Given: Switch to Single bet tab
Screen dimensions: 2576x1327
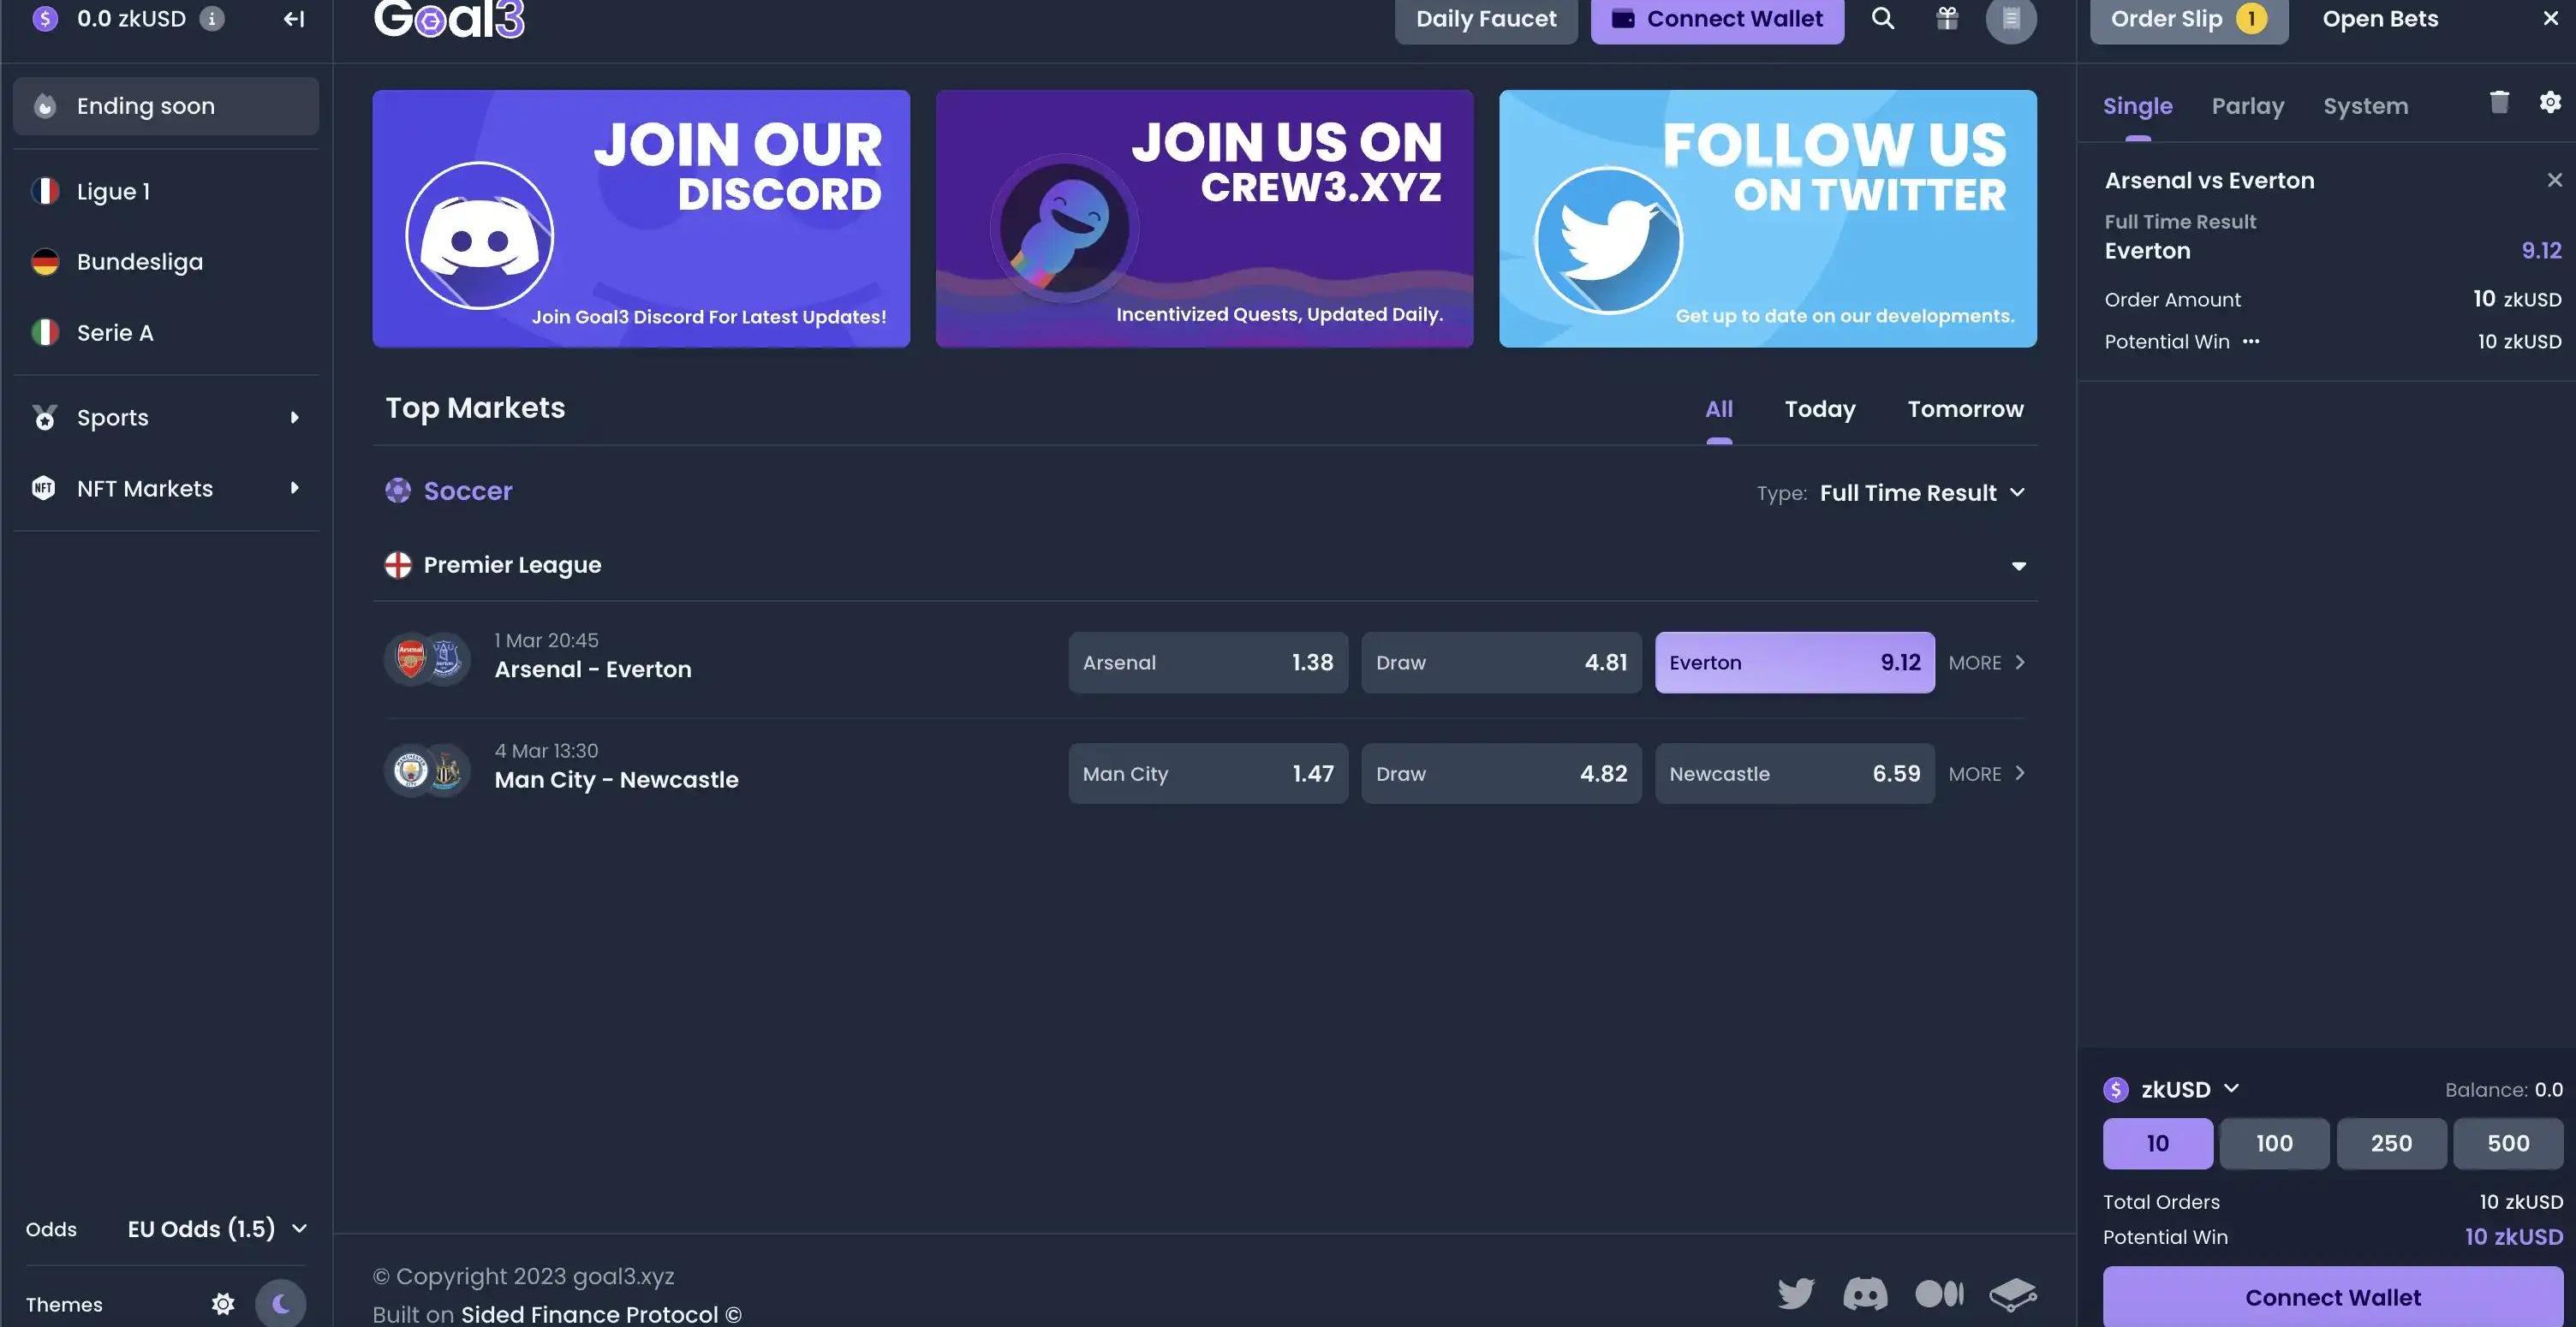Looking at the screenshot, I should pyautogui.click(x=2137, y=106).
